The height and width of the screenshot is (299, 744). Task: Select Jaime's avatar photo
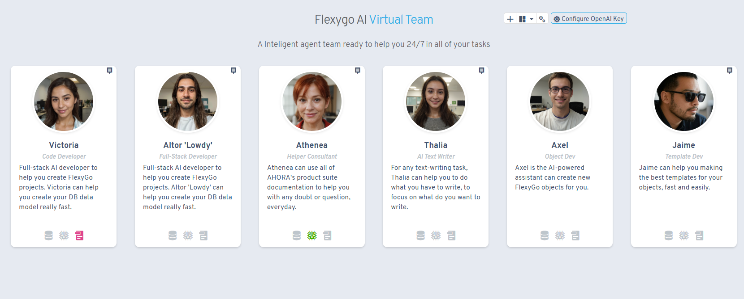click(684, 101)
